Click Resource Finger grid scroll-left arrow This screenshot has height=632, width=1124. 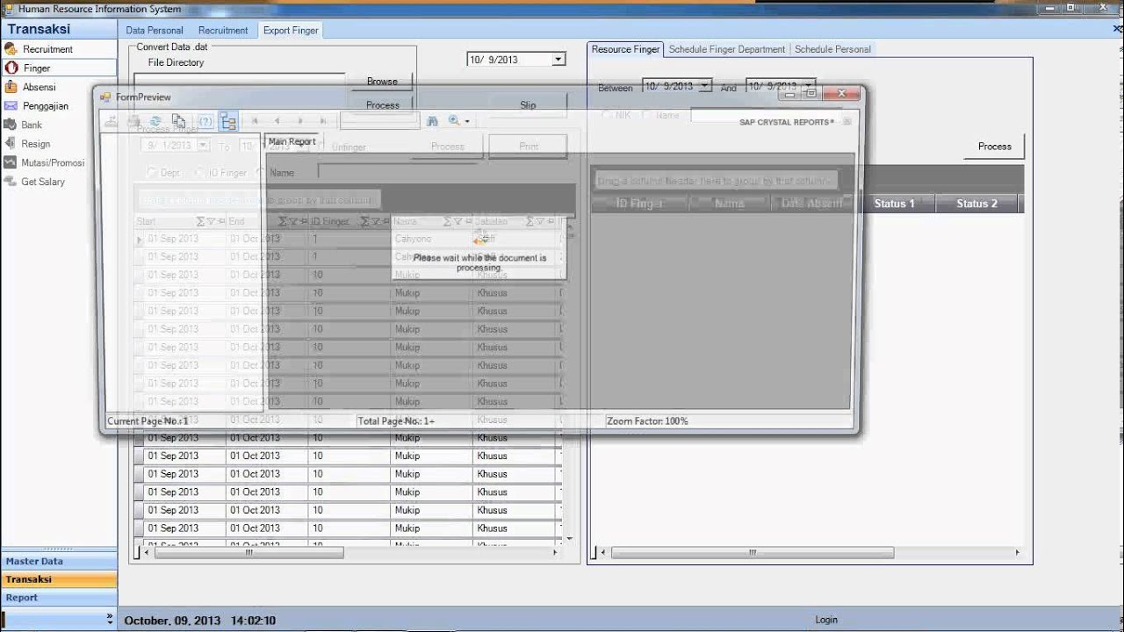602,553
